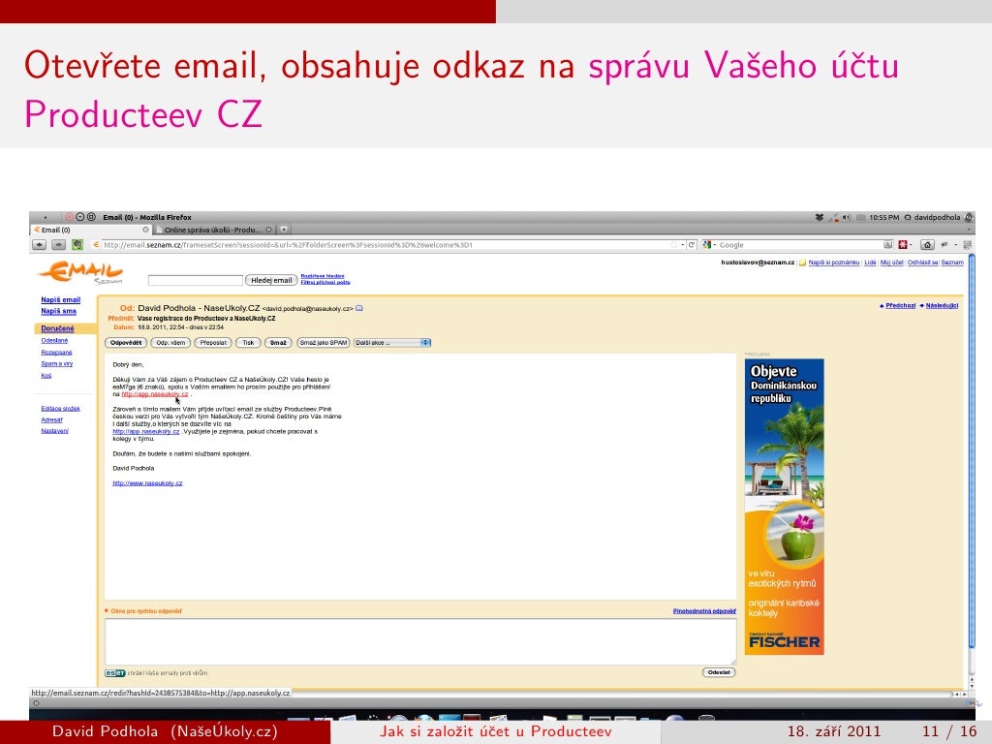This screenshot has height=744, width=992.
Task: Click the Hledej email button
Action: click(271, 280)
